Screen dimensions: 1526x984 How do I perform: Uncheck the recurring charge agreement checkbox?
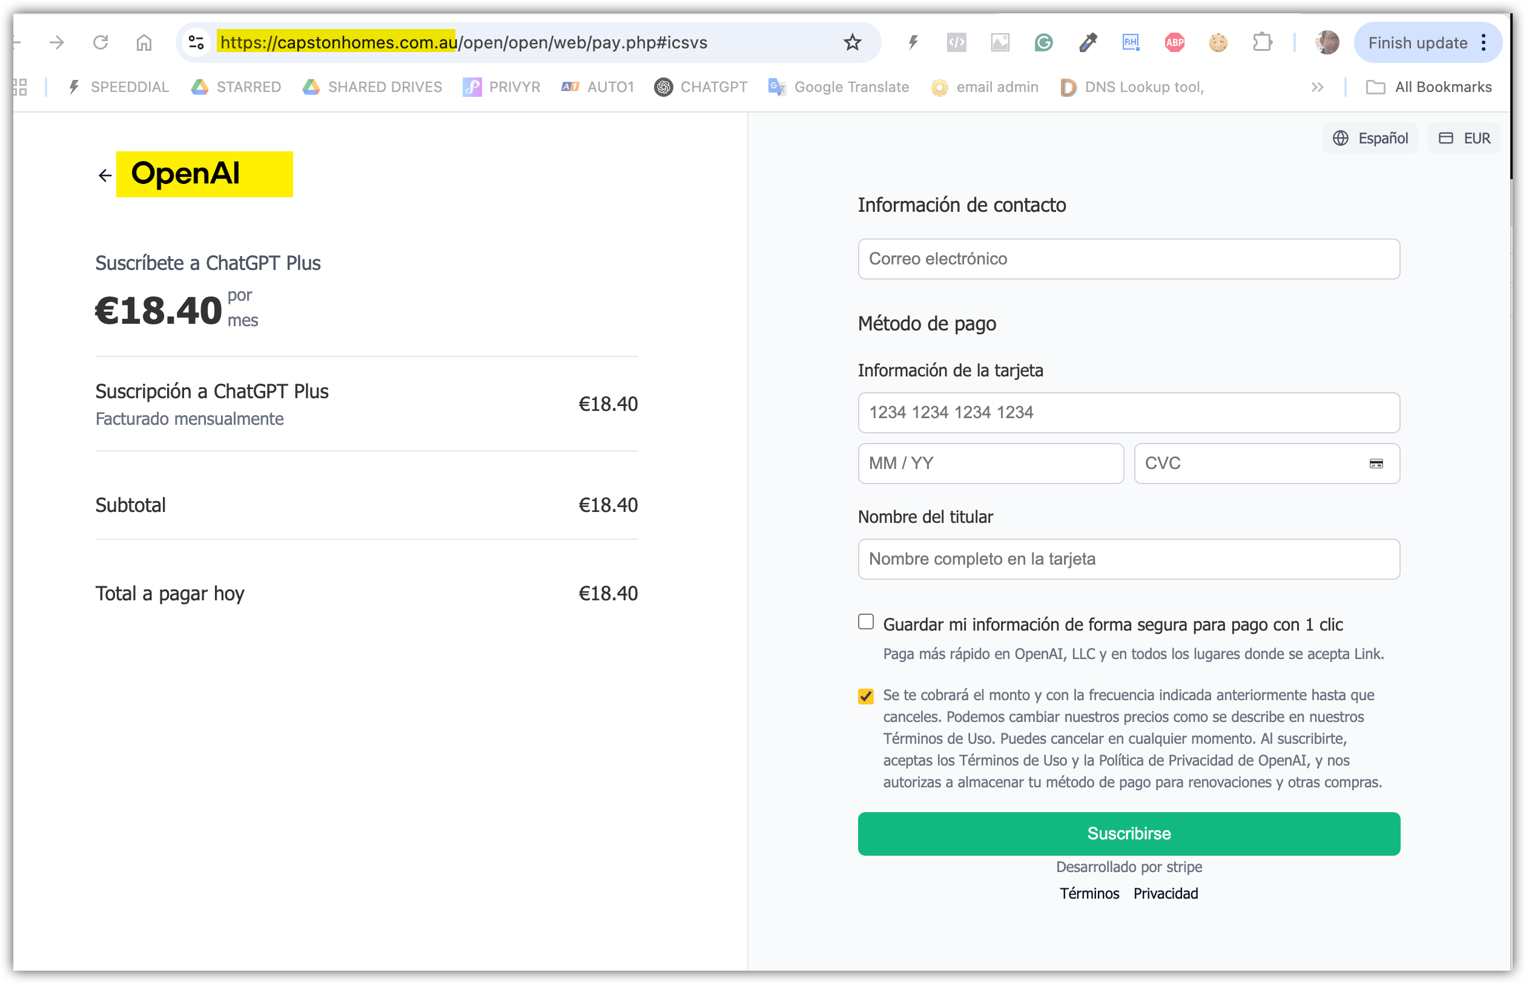[x=865, y=696]
